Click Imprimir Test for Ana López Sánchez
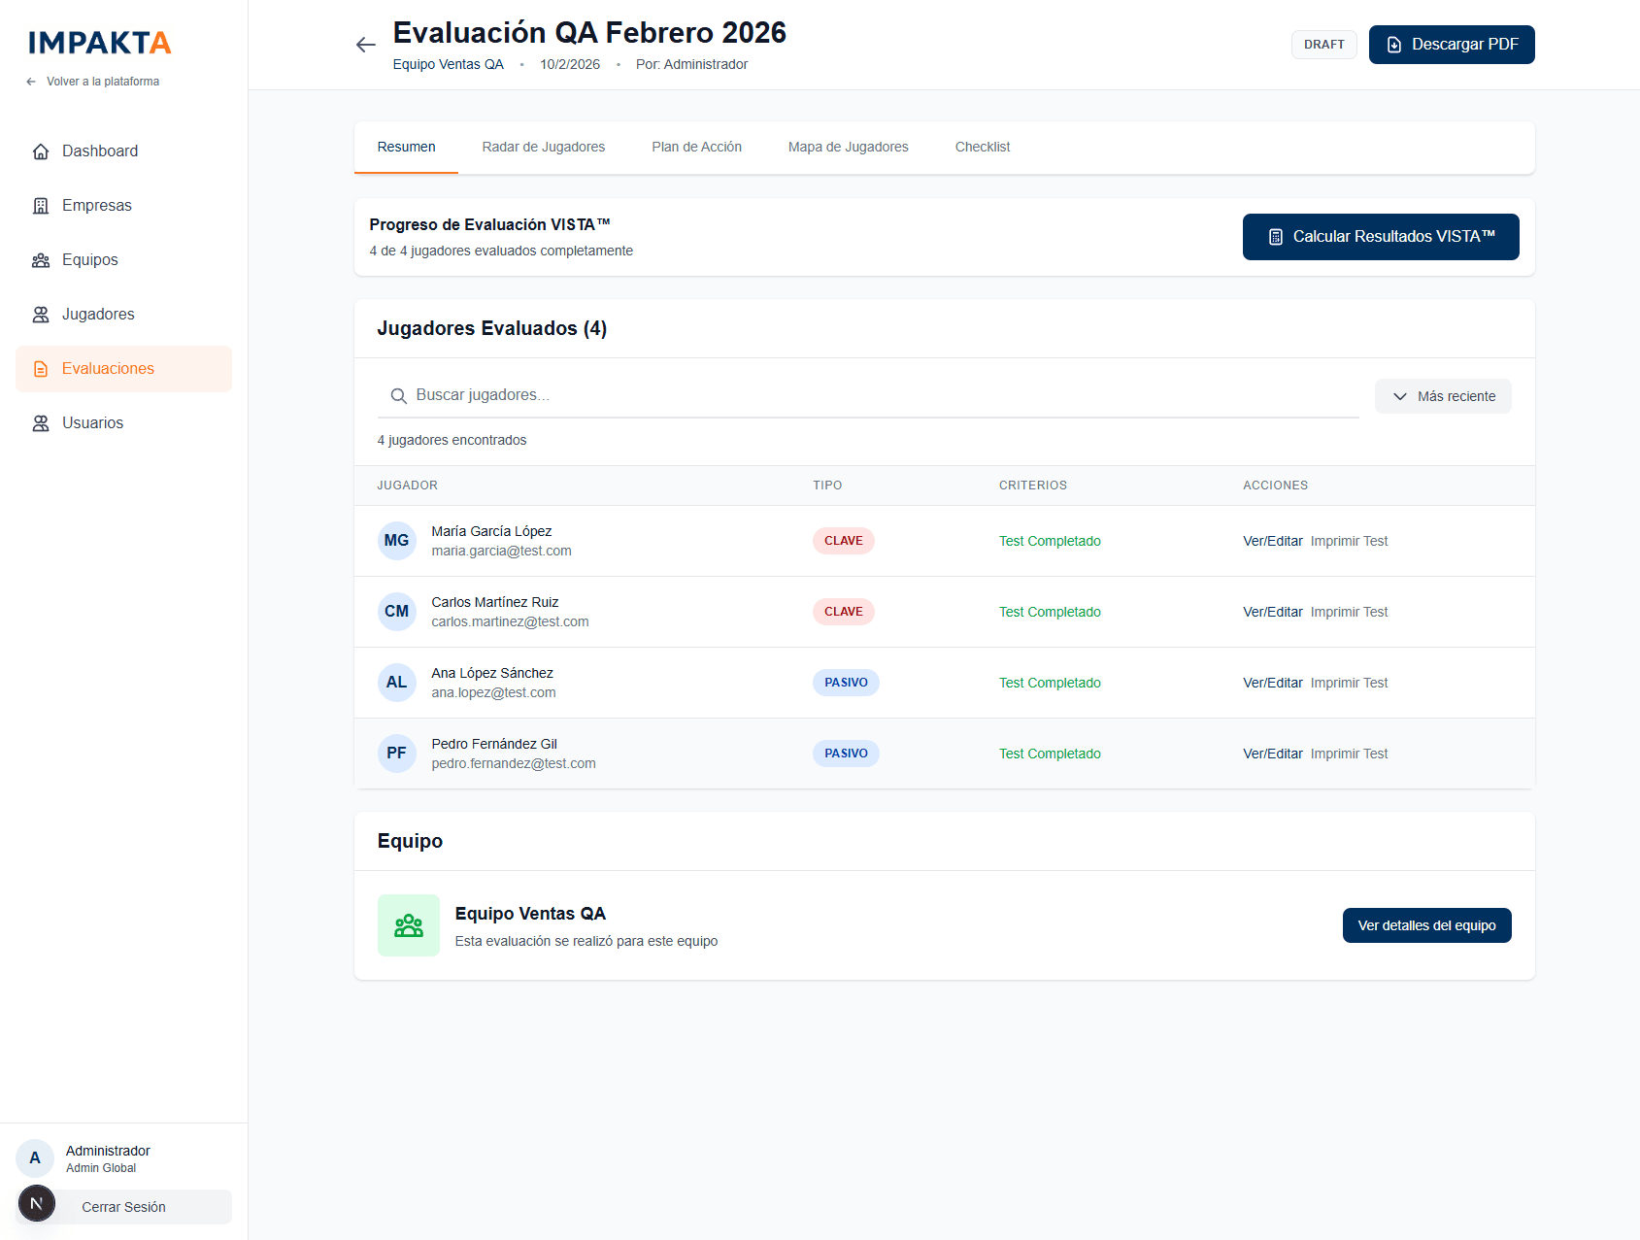The height and width of the screenshot is (1240, 1640). tap(1349, 683)
